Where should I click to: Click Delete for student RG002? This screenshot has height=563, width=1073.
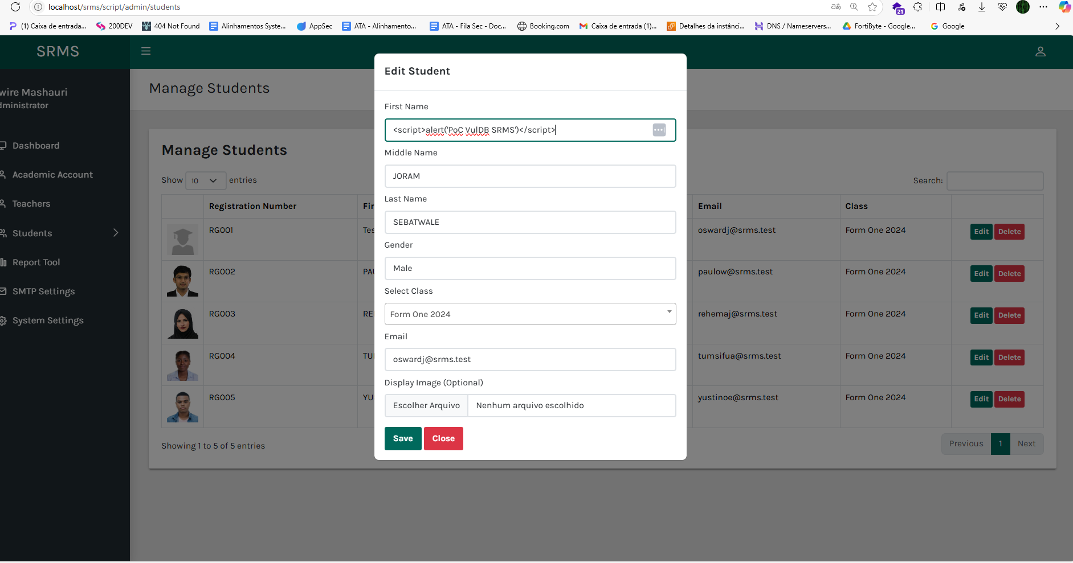pyautogui.click(x=1009, y=274)
